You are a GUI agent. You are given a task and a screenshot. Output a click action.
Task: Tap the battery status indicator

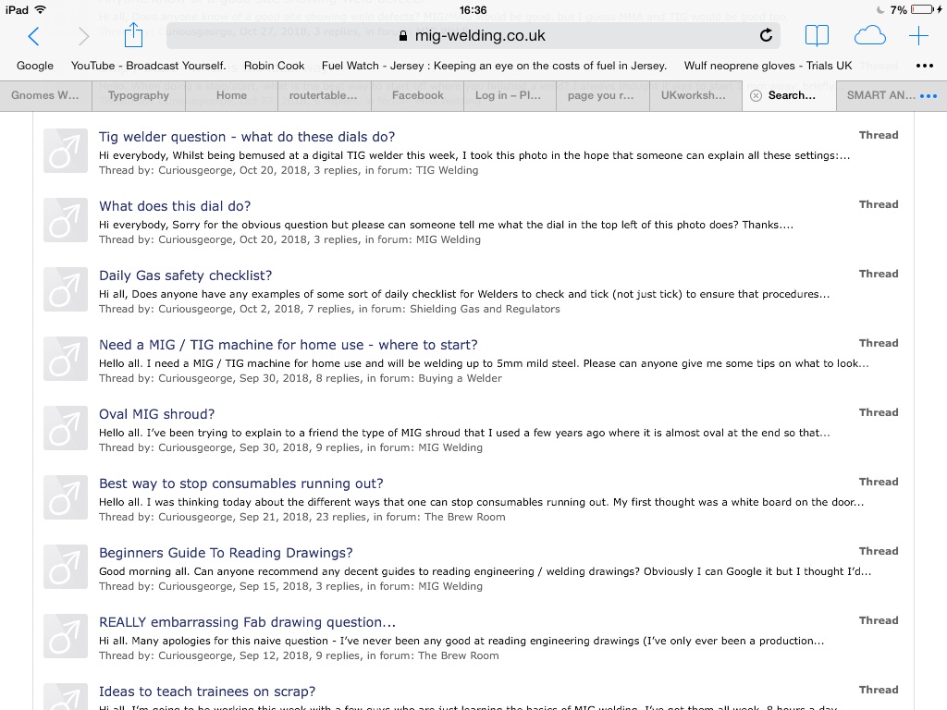coord(924,9)
